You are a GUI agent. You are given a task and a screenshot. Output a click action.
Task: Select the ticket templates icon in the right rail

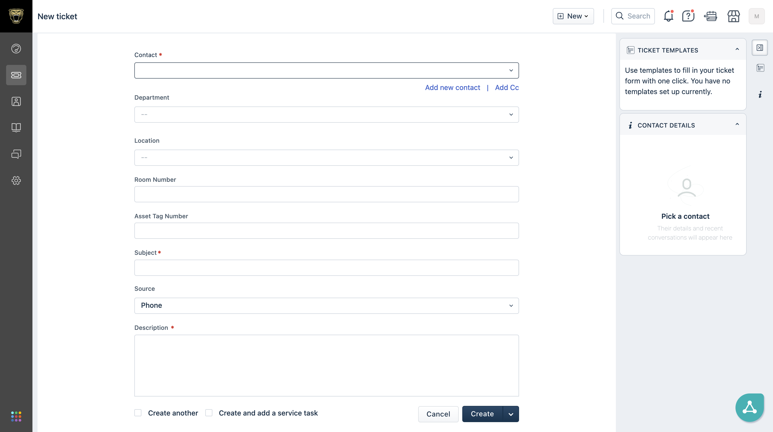(760, 68)
